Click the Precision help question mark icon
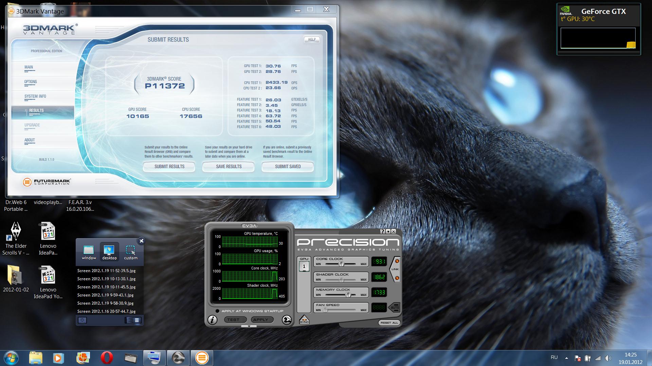 (x=383, y=231)
